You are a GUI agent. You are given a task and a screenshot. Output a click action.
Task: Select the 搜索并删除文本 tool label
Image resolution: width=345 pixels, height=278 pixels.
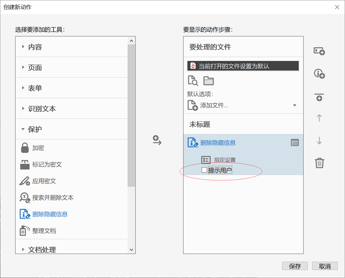click(x=53, y=198)
